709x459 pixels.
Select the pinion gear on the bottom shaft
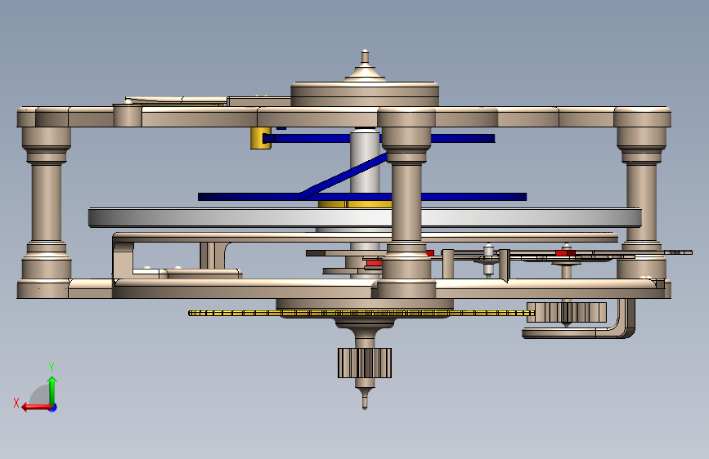(365, 363)
